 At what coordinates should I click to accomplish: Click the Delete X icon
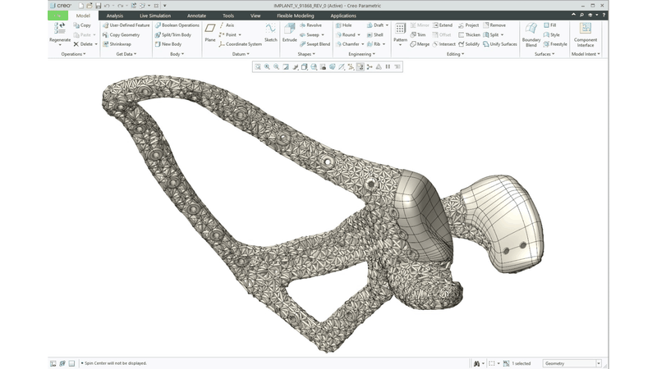76,44
